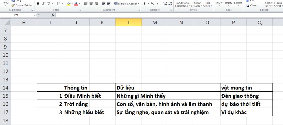
Task: Open Font dialog launcher
Action: tap(80, 10)
